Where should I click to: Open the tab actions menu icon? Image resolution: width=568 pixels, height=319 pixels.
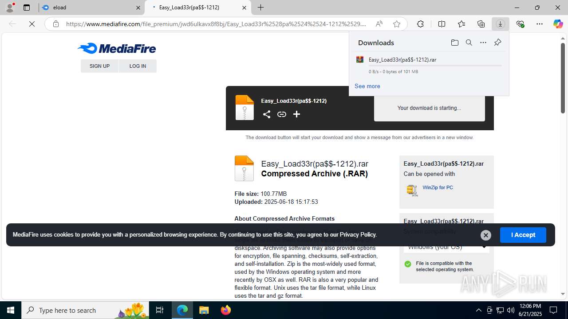pyautogui.click(x=27, y=8)
